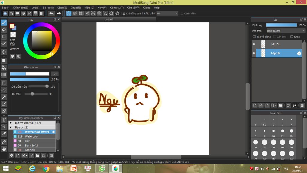The height and width of the screenshot is (173, 307).
Task: Hide the Lớp15 layer visibility dot
Action: [254, 44]
